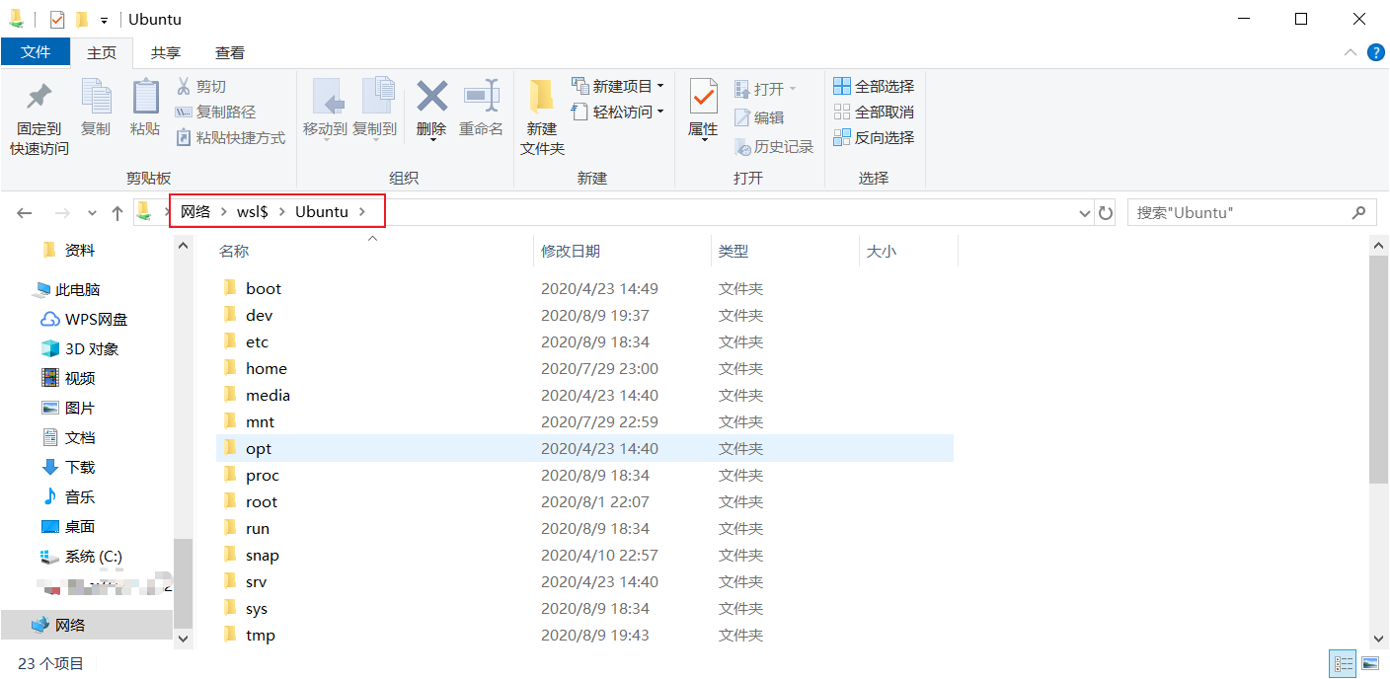Click Pin to Quick access (固定到快速访问) icon
The image size is (1390, 679).
[39, 97]
